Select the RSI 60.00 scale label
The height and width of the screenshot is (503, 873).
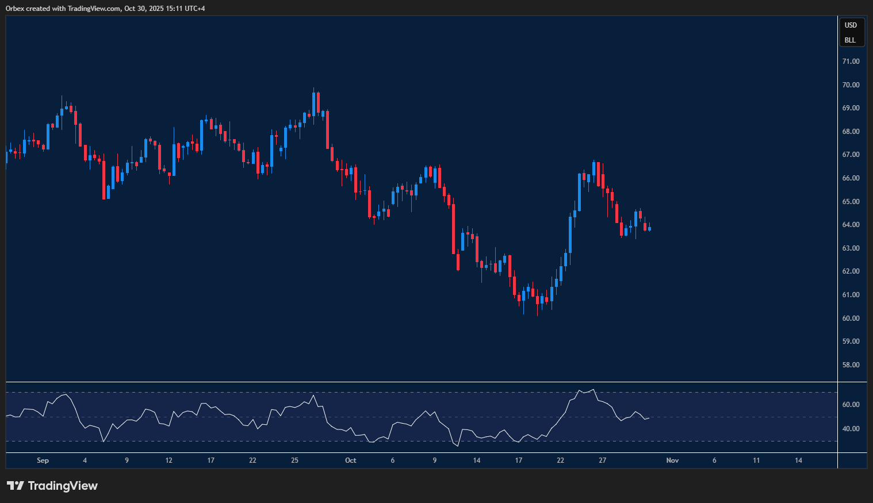tap(851, 405)
